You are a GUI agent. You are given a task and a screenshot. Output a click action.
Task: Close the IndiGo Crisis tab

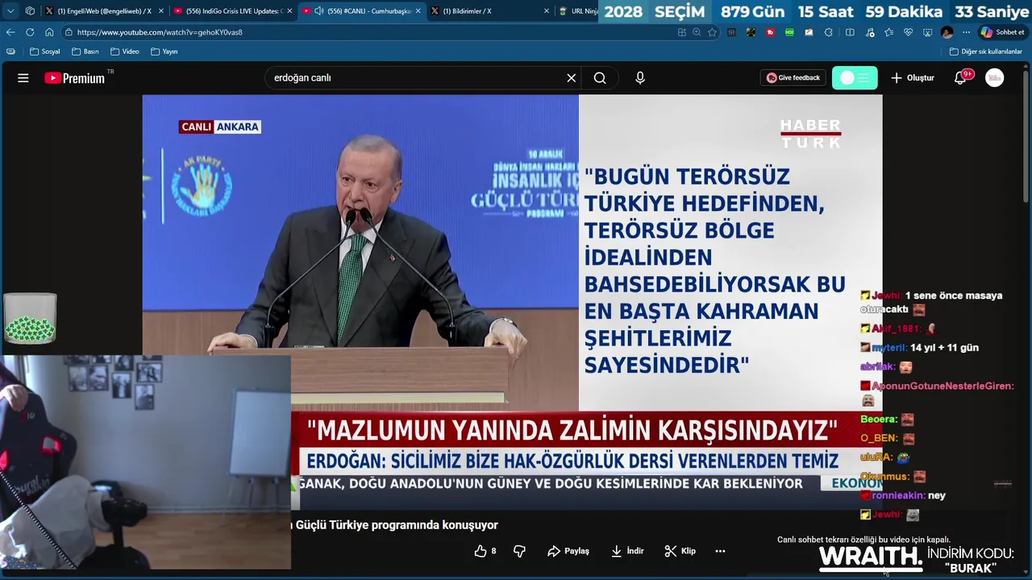[x=289, y=11]
